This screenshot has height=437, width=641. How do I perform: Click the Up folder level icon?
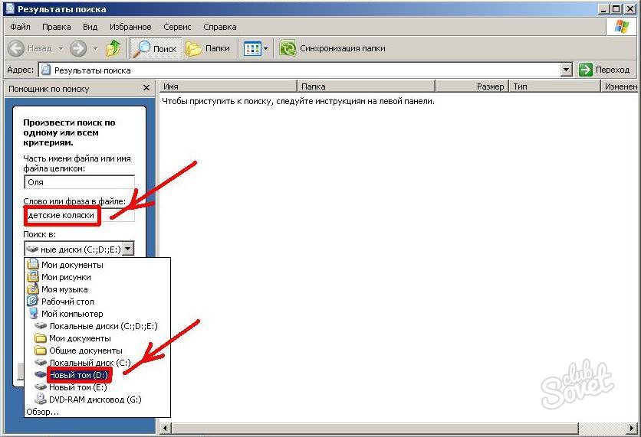(113, 48)
